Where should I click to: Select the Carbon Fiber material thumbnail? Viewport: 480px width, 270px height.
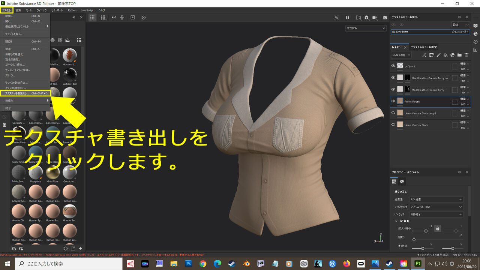pos(70,75)
